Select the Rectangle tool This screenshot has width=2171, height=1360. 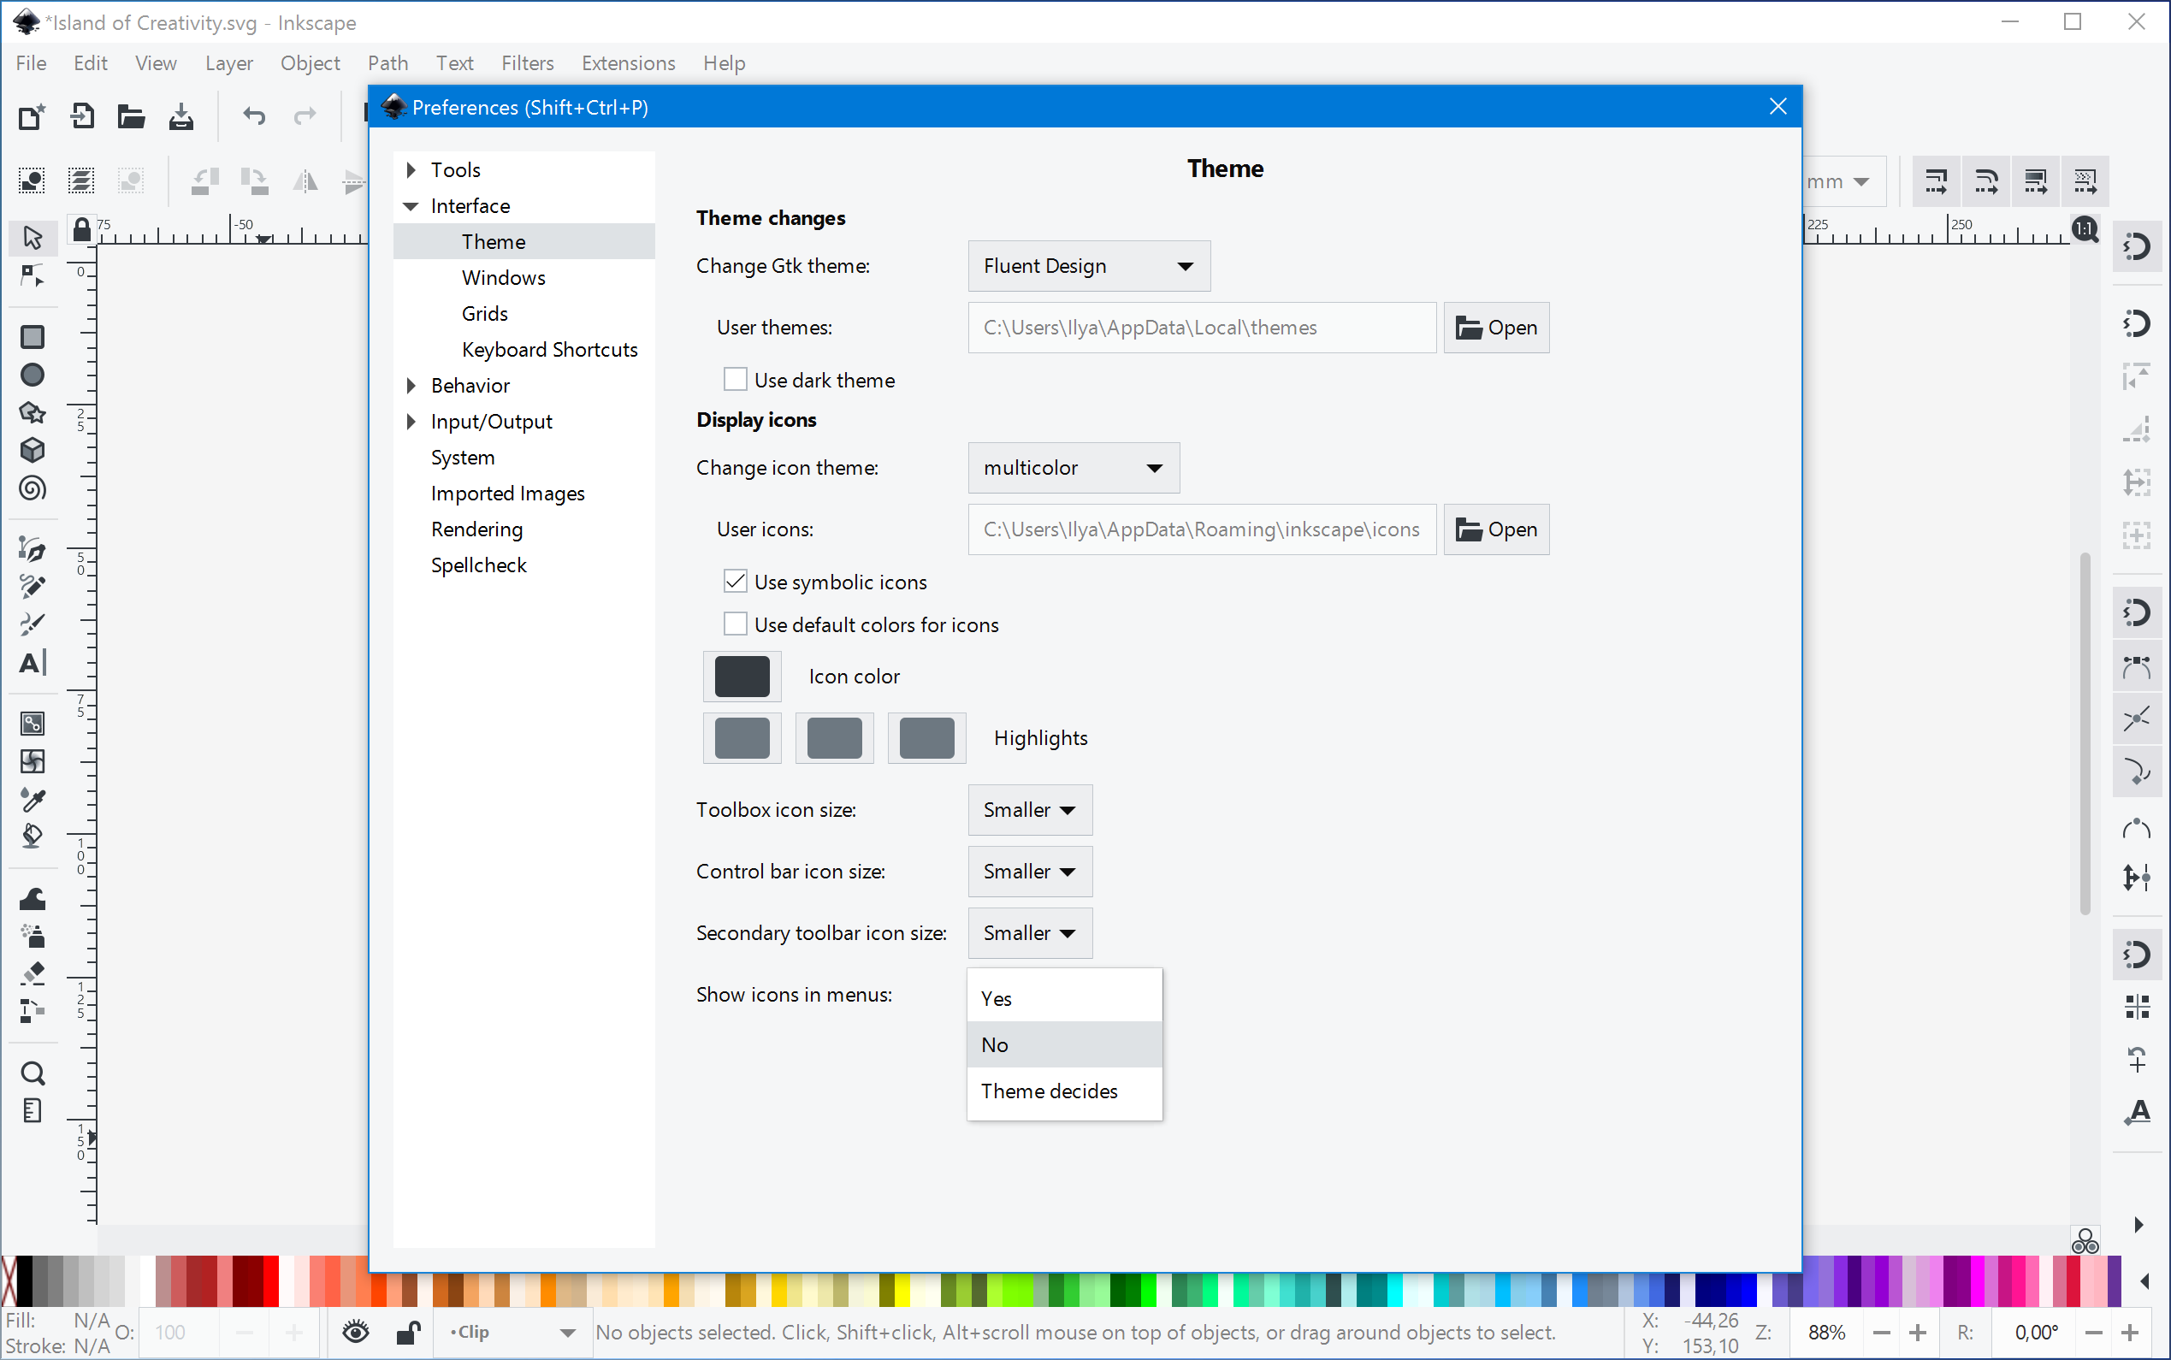coord(33,336)
